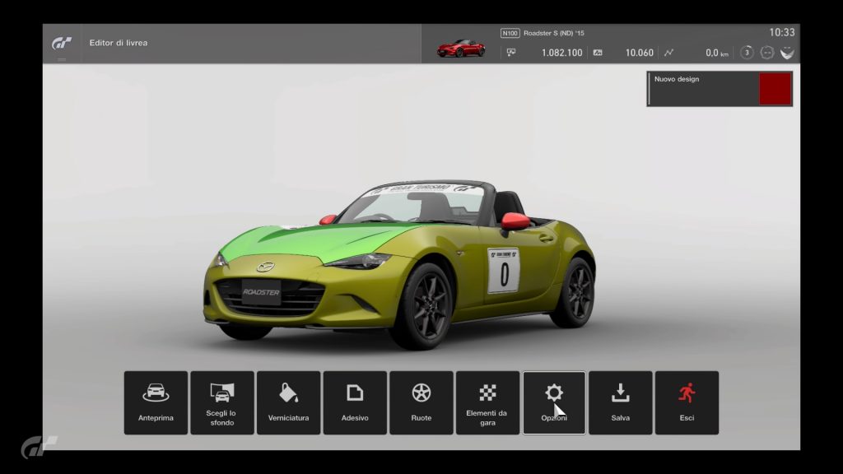Screen dimensions: 843x474
Task: Open the Opzioni gear settings
Action: pyautogui.click(x=554, y=402)
